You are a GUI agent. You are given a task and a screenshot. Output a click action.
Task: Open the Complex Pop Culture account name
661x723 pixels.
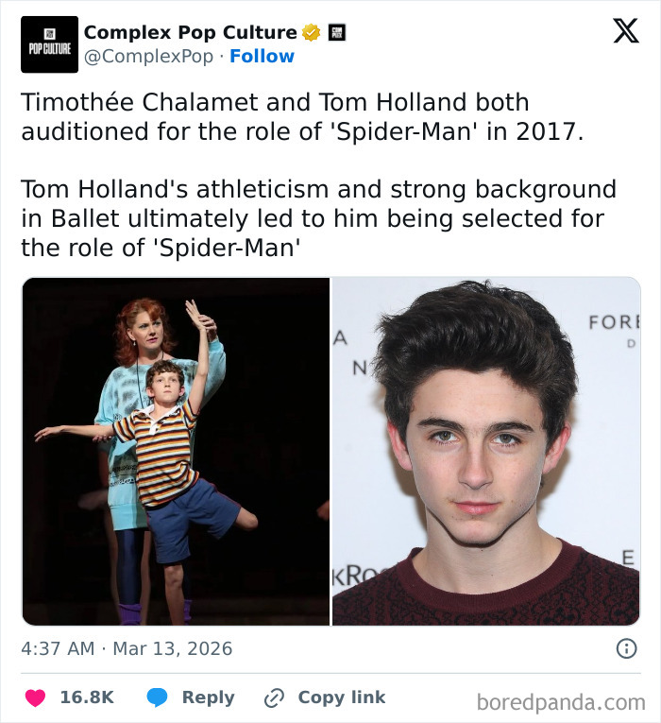tap(190, 33)
